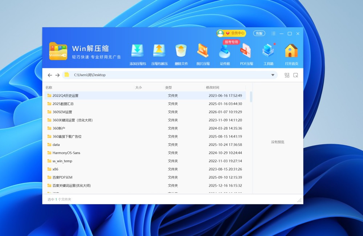
Task: Click the 压缩包解压 (extract archive) icon
Action: click(x=159, y=51)
